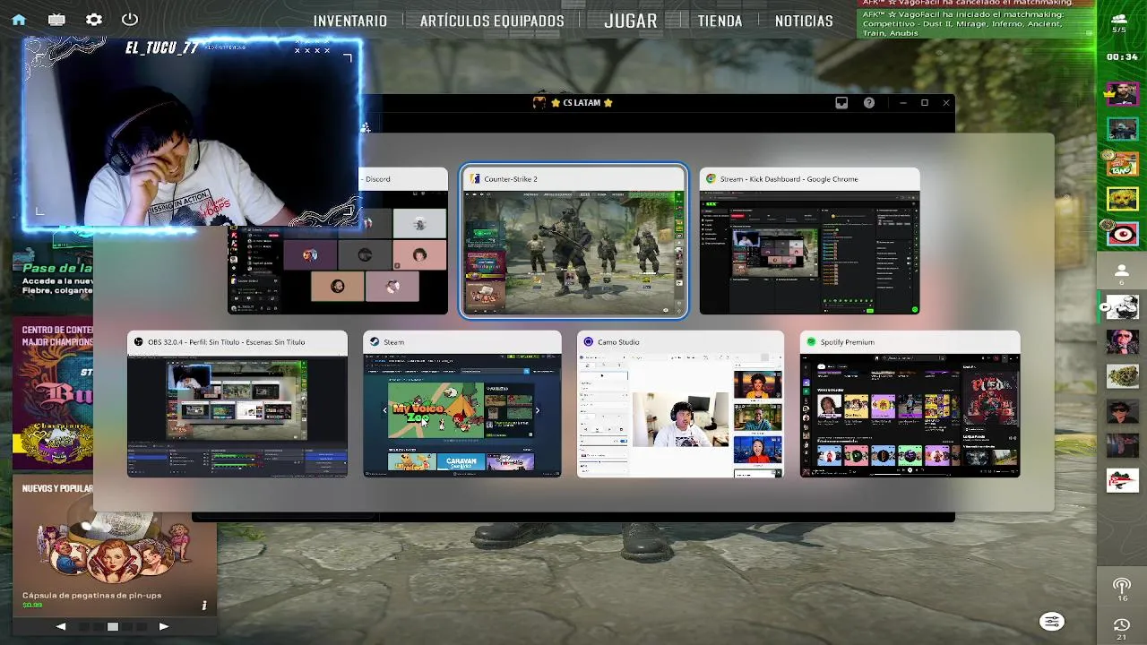
Task: Switch to Stream - Kick Dashboard Chrome thumbnail
Action: (x=809, y=241)
